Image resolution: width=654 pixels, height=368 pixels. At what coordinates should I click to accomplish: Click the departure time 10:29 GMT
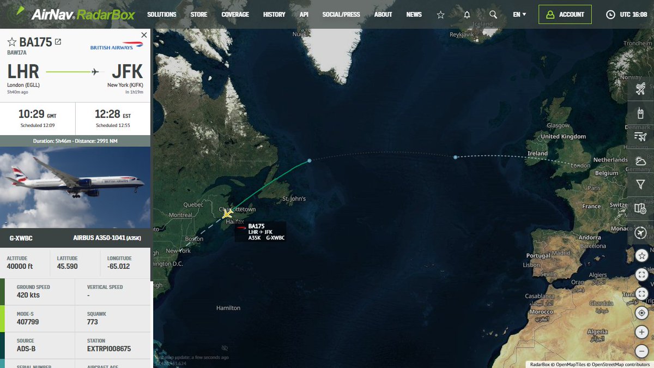(37, 116)
